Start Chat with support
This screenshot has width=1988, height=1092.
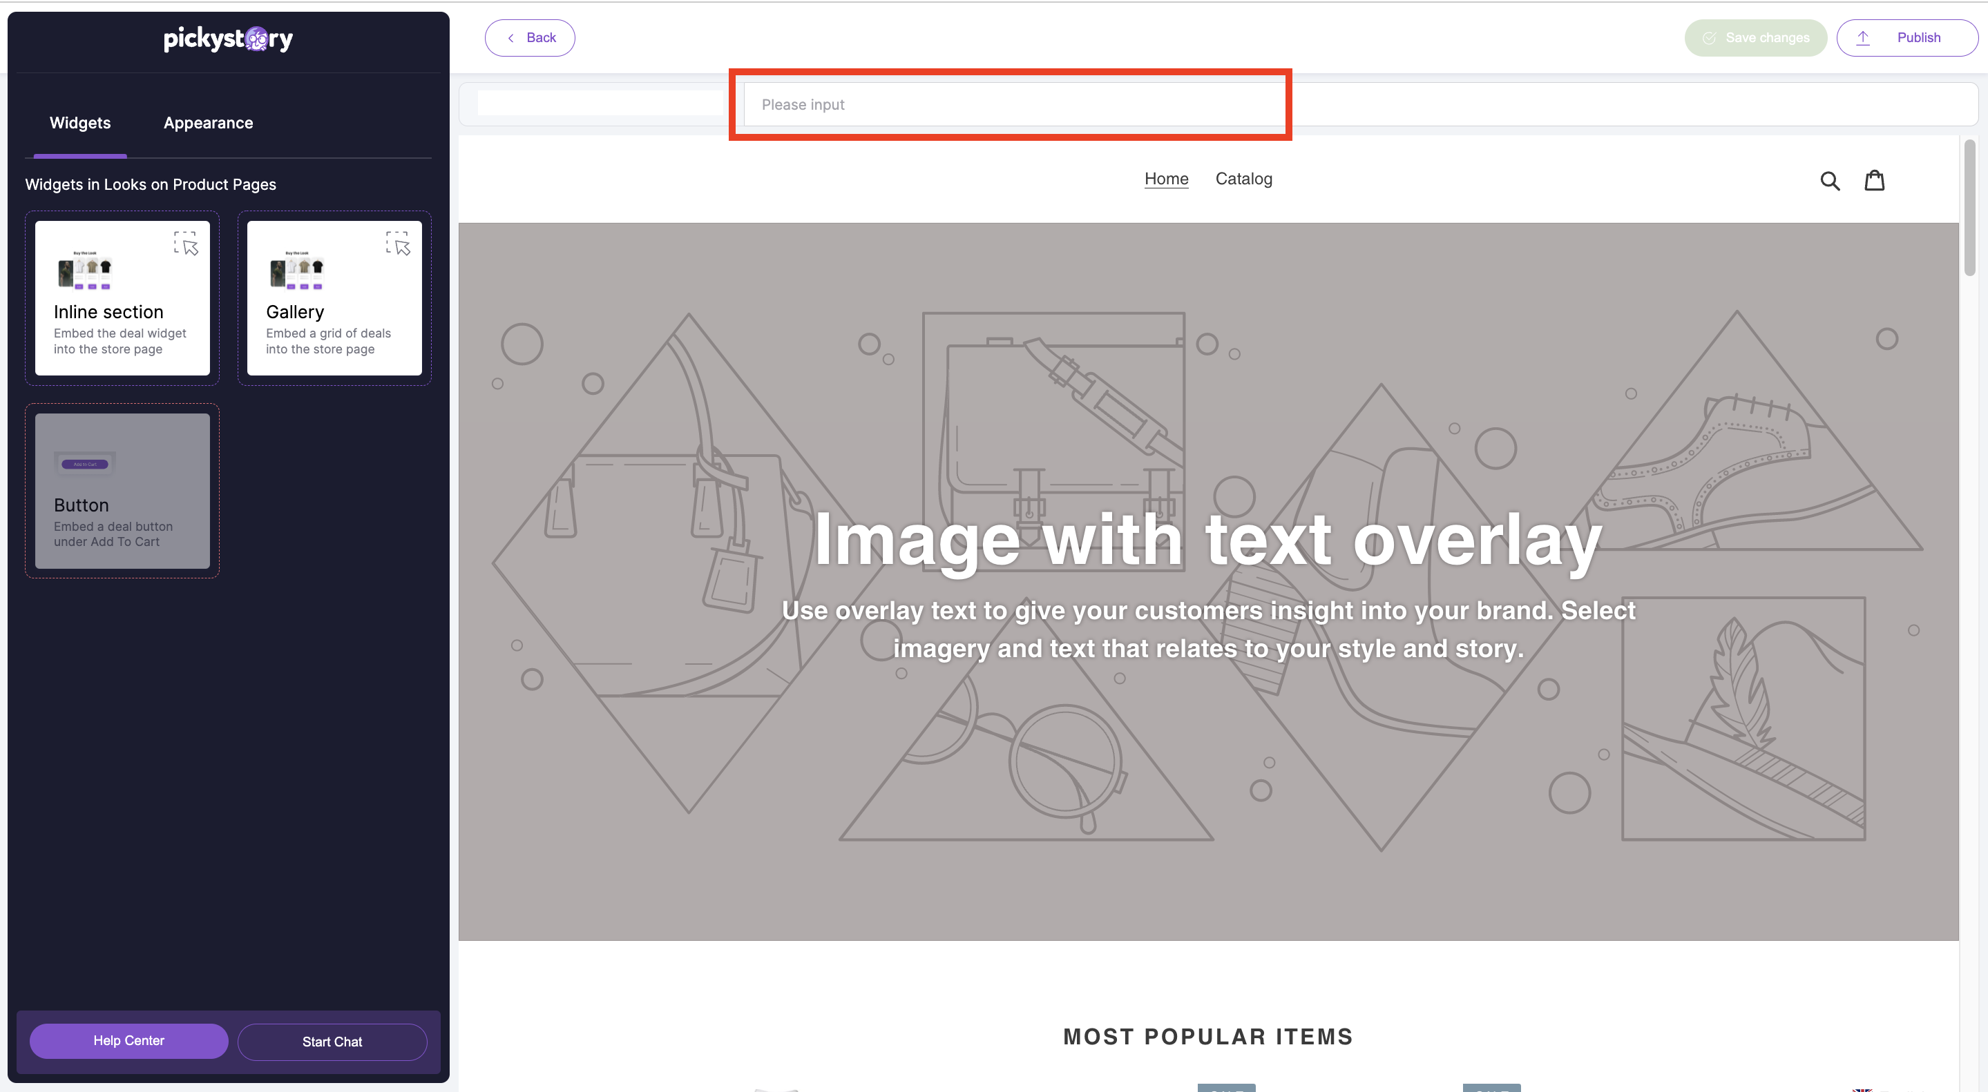(332, 1041)
